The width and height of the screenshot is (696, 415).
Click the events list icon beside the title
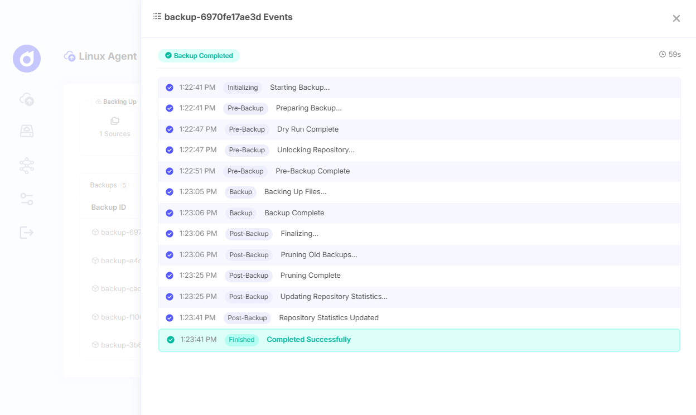click(157, 17)
